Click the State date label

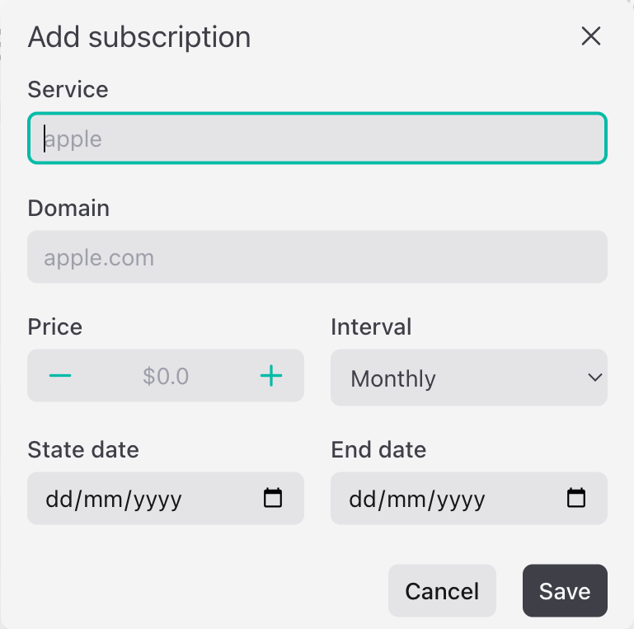[83, 449]
